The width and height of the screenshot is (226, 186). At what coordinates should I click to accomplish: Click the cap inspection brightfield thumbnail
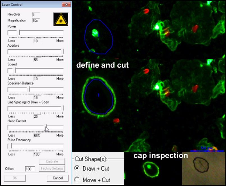coord(203,167)
